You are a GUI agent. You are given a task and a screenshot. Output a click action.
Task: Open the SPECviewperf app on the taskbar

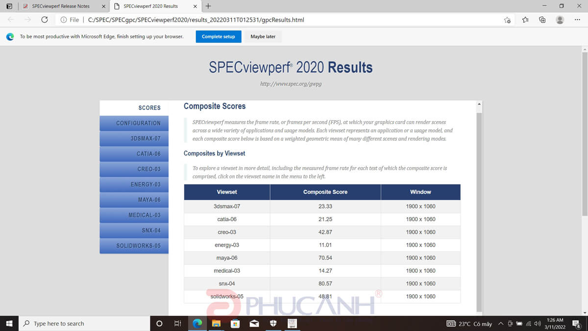(292, 324)
